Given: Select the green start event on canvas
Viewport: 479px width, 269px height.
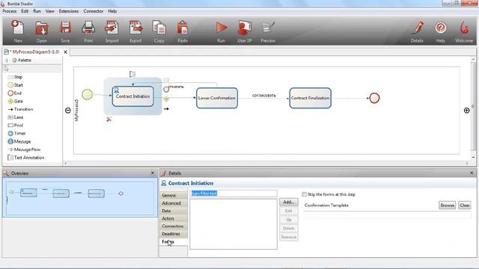Looking at the screenshot, I should pyautogui.click(x=87, y=95).
